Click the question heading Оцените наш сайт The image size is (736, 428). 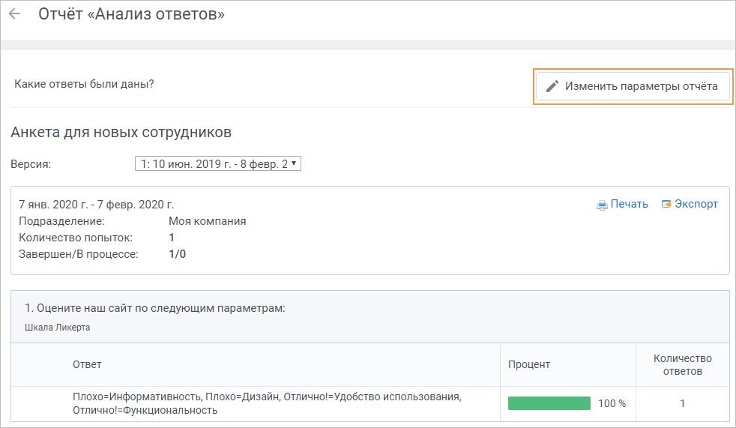[155, 308]
